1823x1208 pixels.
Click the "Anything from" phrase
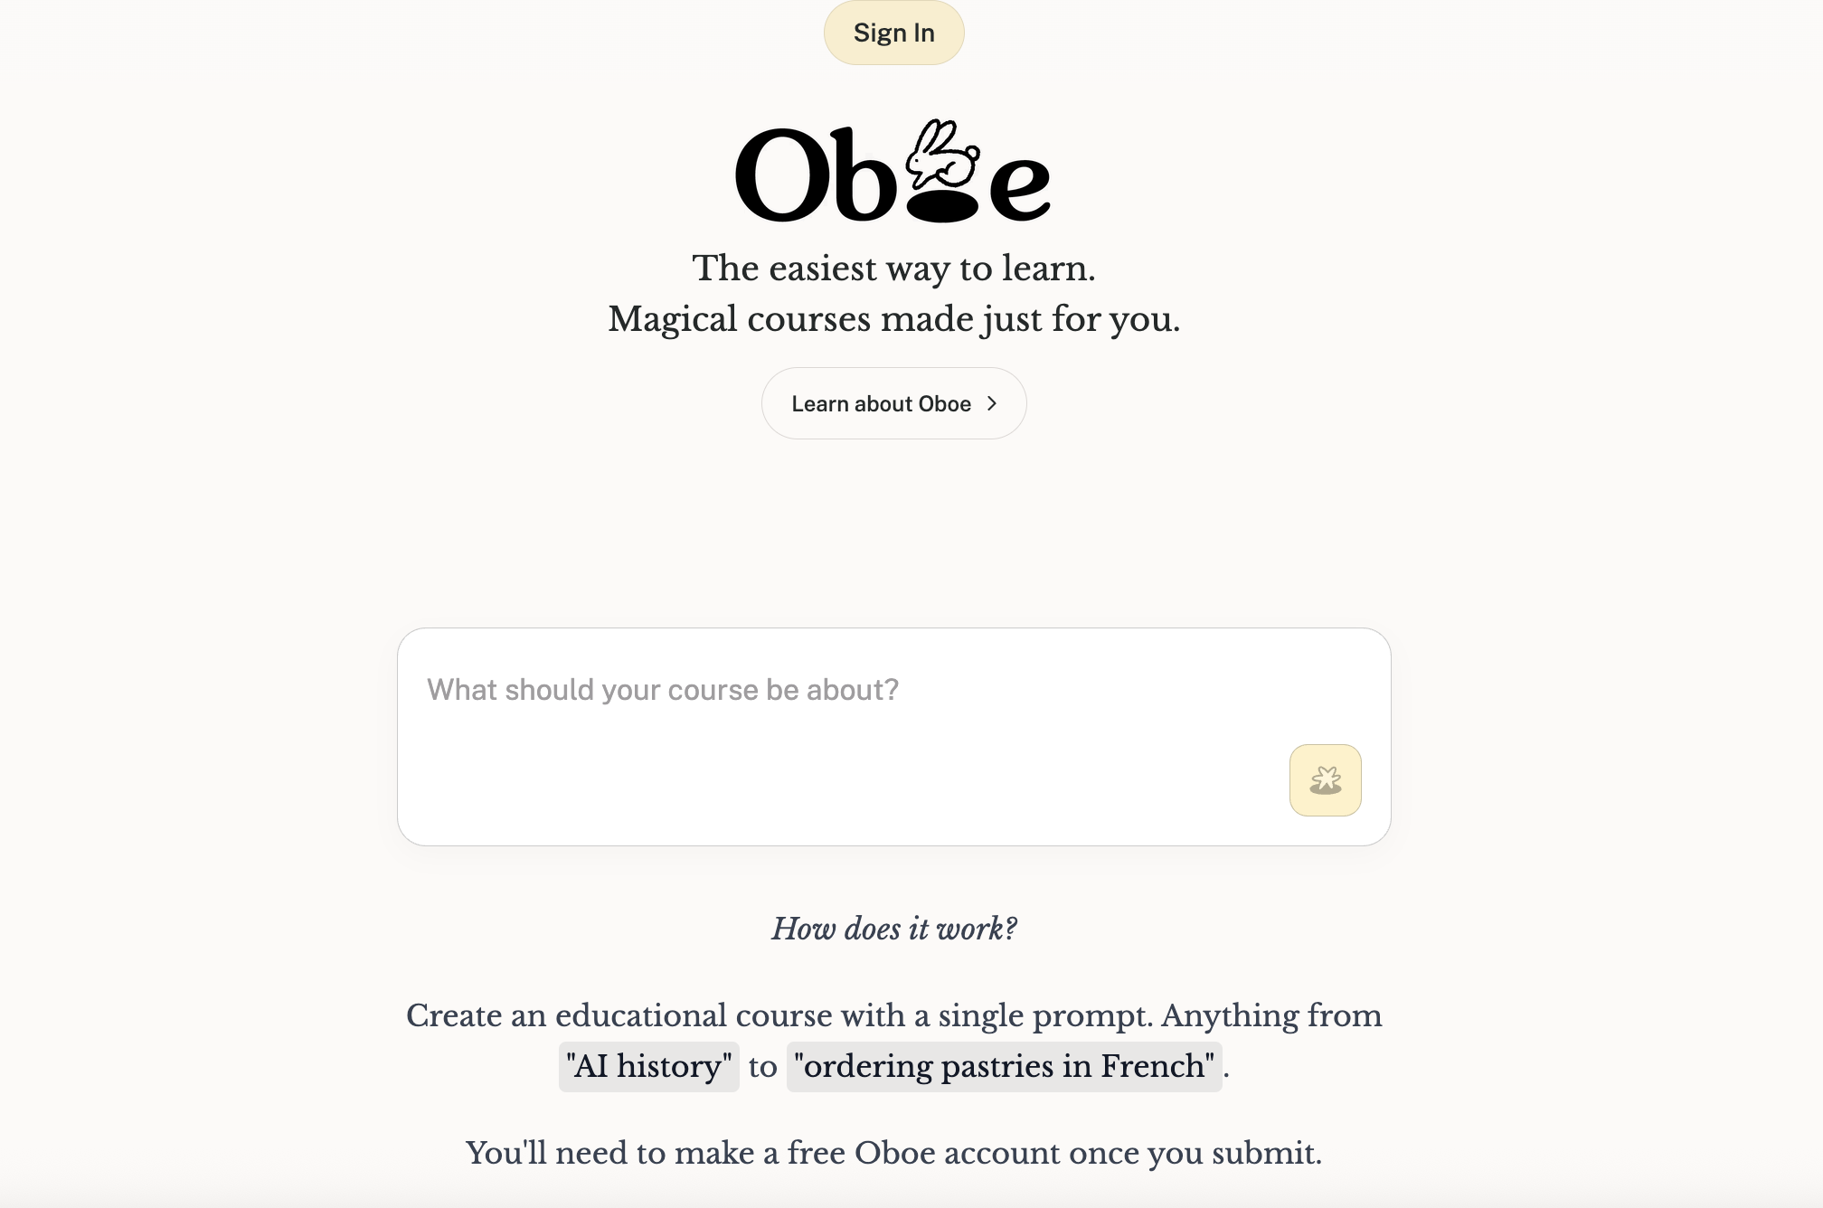point(1271,1015)
